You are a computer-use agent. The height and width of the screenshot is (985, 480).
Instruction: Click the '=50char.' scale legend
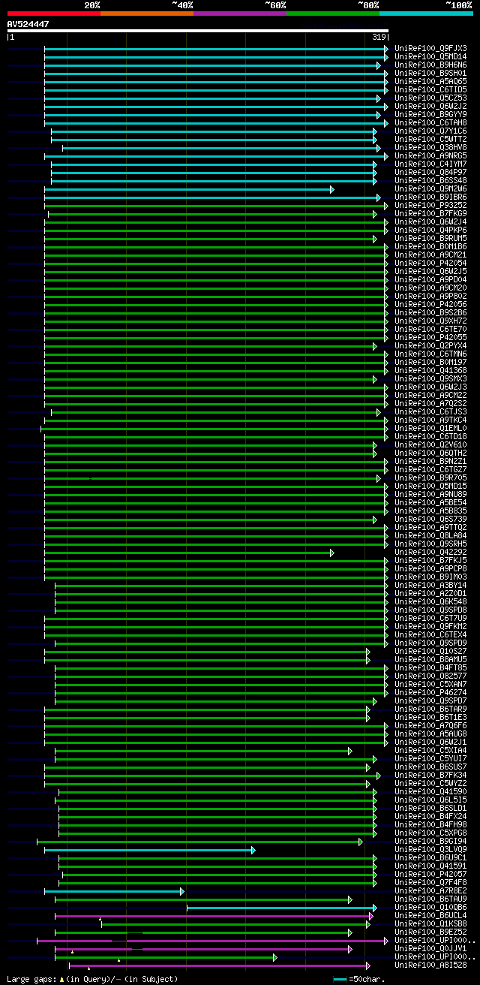tap(359, 978)
